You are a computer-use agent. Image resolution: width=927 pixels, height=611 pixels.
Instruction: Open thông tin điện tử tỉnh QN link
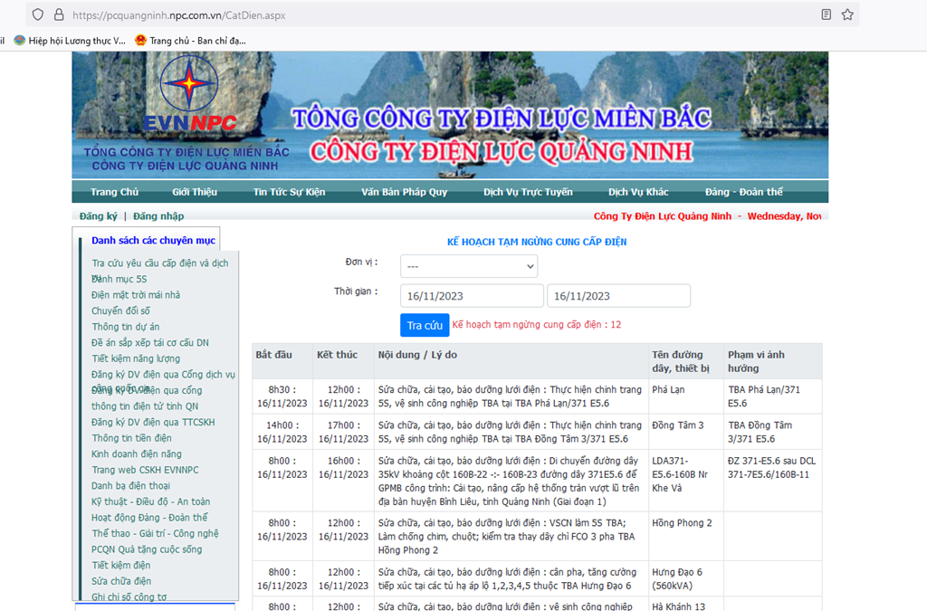tap(145, 406)
